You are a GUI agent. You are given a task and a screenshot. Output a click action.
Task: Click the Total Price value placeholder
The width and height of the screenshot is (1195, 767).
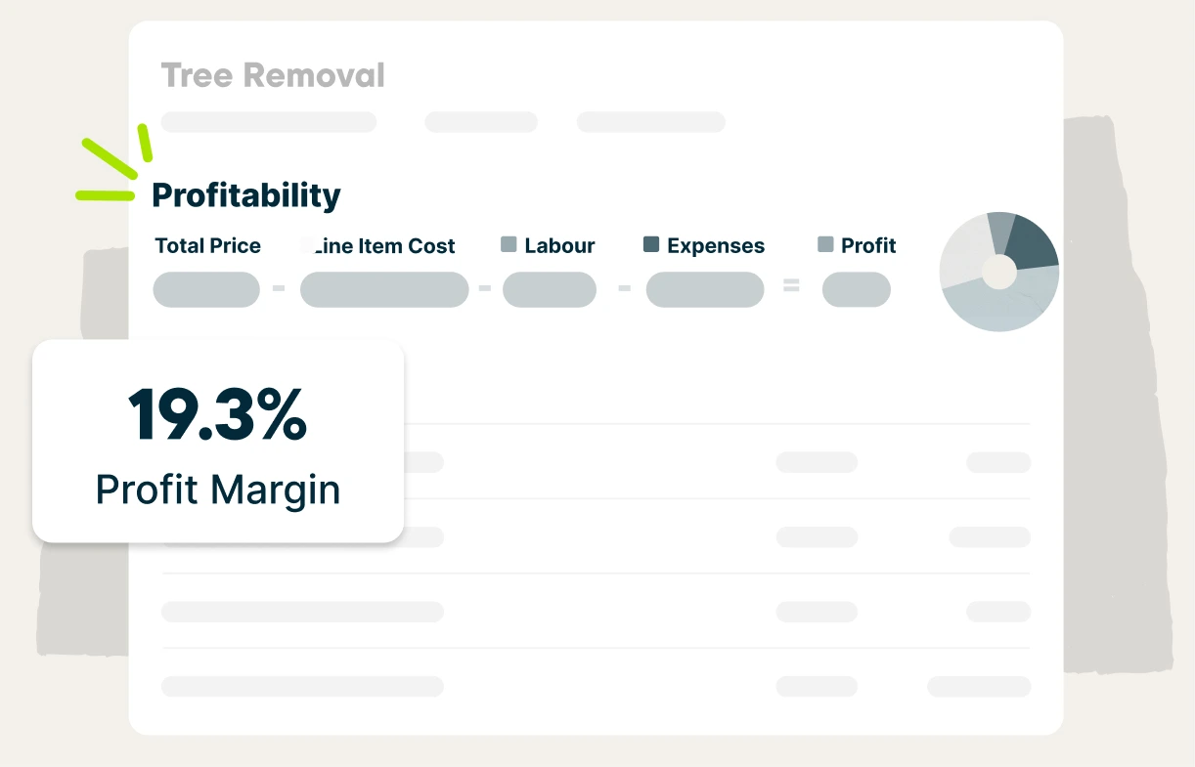click(206, 290)
